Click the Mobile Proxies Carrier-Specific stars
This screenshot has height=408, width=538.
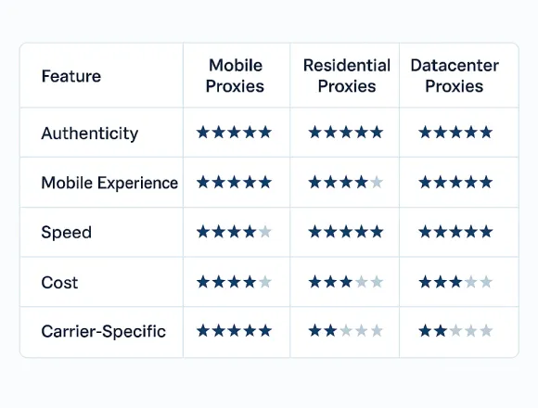[235, 331]
